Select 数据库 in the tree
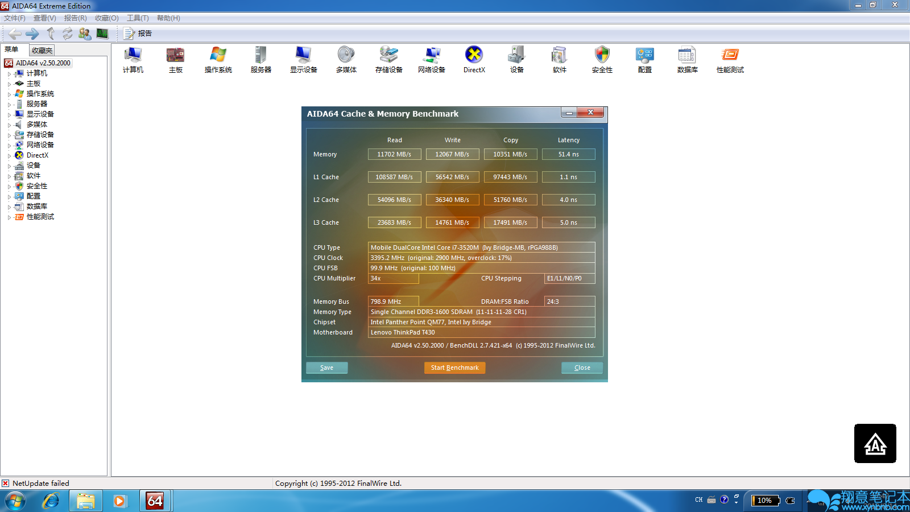 click(x=37, y=207)
